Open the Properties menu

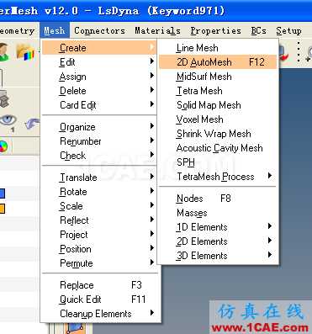tap(215, 30)
